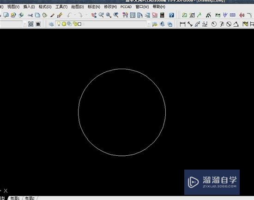Expand the Undo history dropdown arrow
Screen dimensions: 254x200
pyautogui.click(x=75, y=15)
